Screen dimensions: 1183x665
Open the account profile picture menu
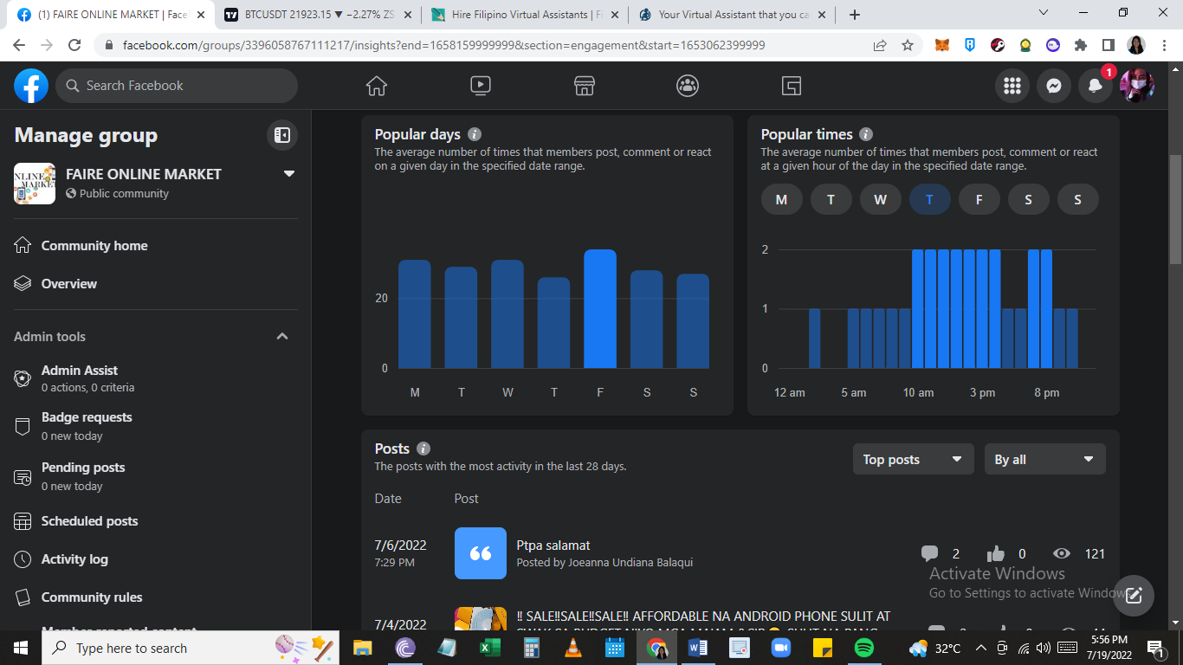pos(1137,86)
